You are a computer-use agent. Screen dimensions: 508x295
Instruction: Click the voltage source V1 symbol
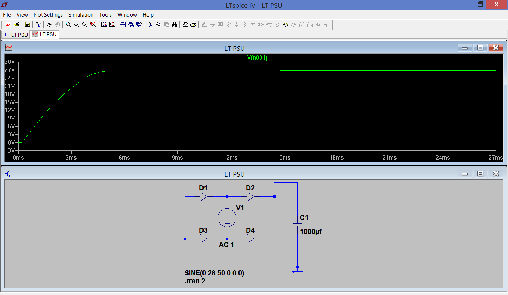pos(227,217)
